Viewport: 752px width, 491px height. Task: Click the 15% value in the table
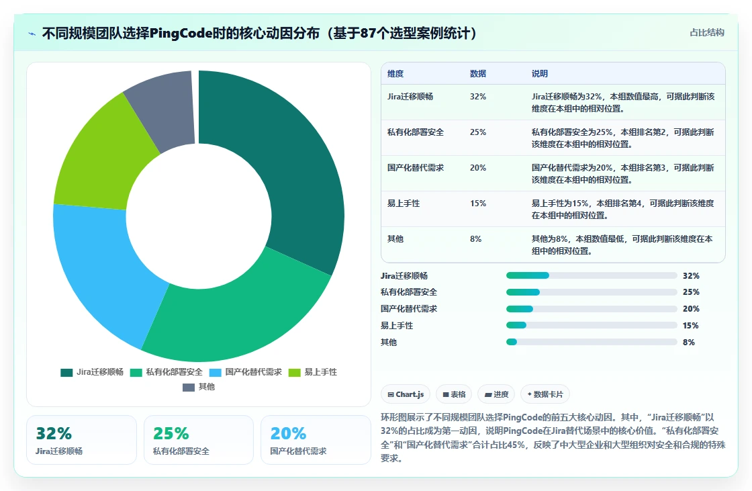pos(477,204)
